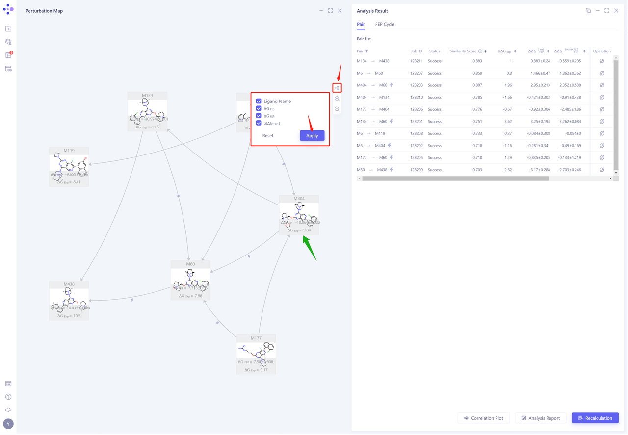The image size is (628, 435).
Task: Zoom out of the perturbation map
Action: pyautogui.click(x=337, y=109)
